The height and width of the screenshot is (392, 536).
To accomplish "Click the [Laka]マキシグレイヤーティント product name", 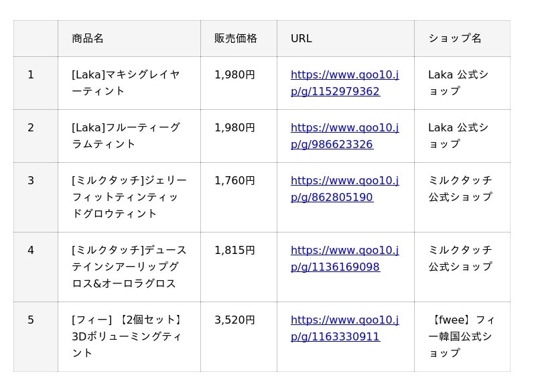I will pos(126,83).
